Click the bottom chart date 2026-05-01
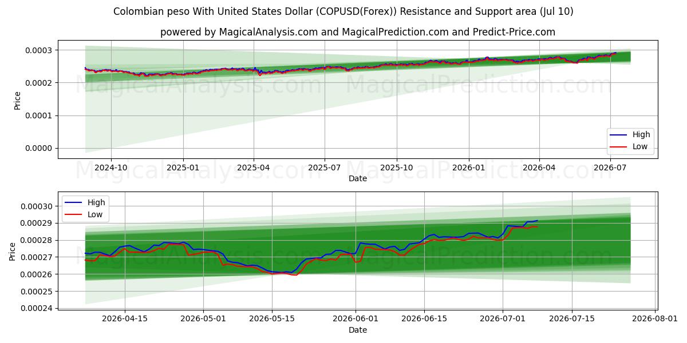This screenshot has height=343, width=687. [203, 319]
